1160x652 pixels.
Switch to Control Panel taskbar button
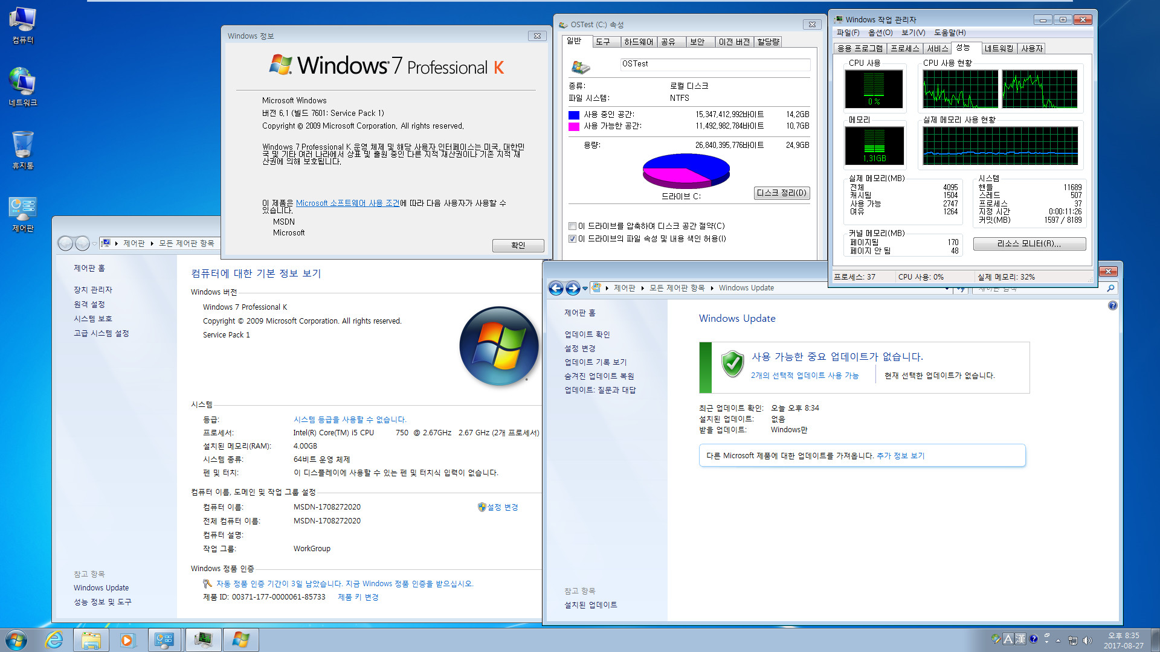(164, 640)
